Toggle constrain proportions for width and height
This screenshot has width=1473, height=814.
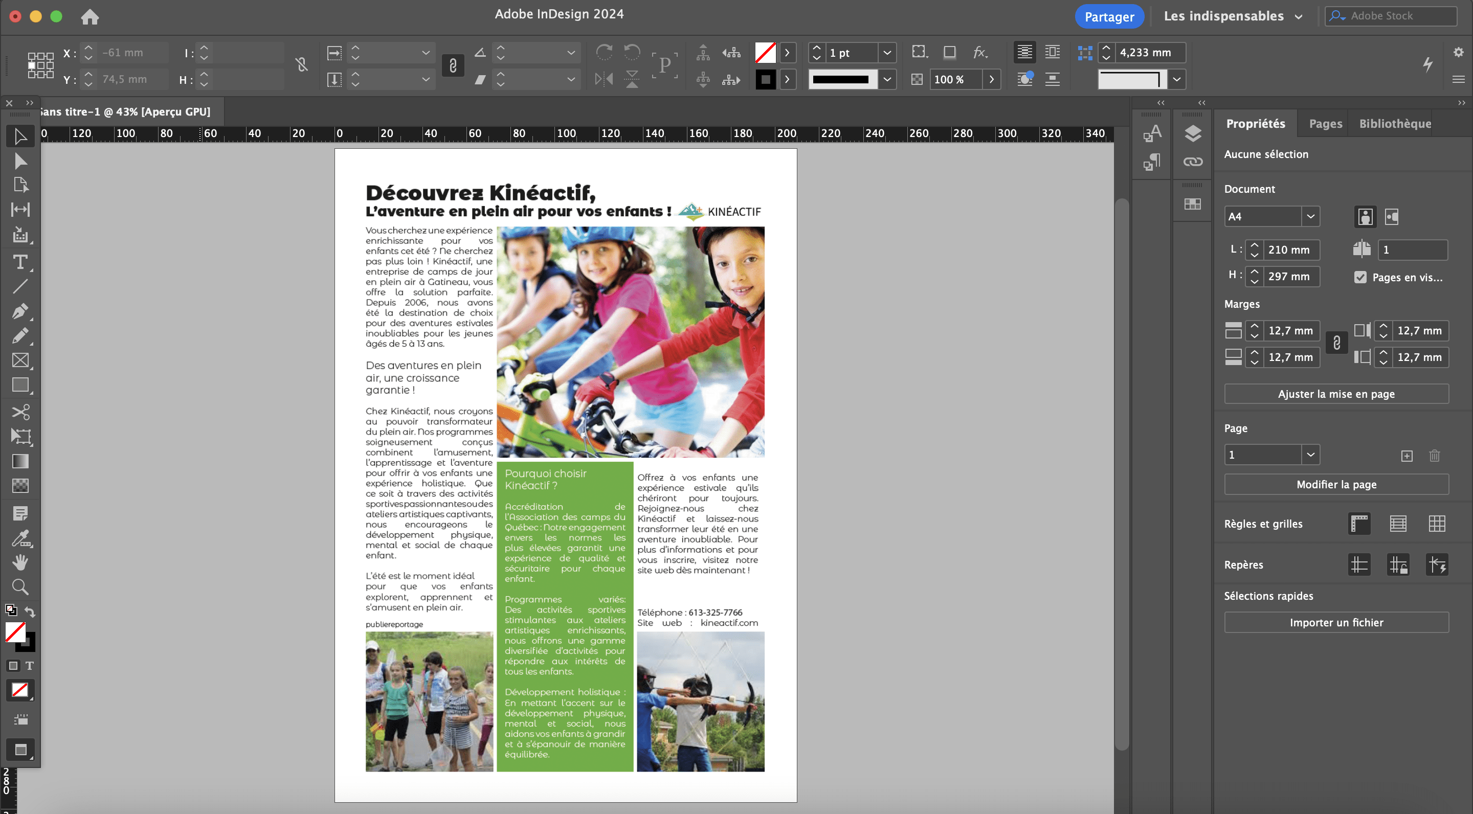point(301,64)
